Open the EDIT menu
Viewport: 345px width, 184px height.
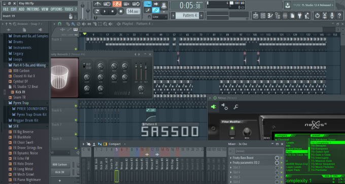[14, 9]
